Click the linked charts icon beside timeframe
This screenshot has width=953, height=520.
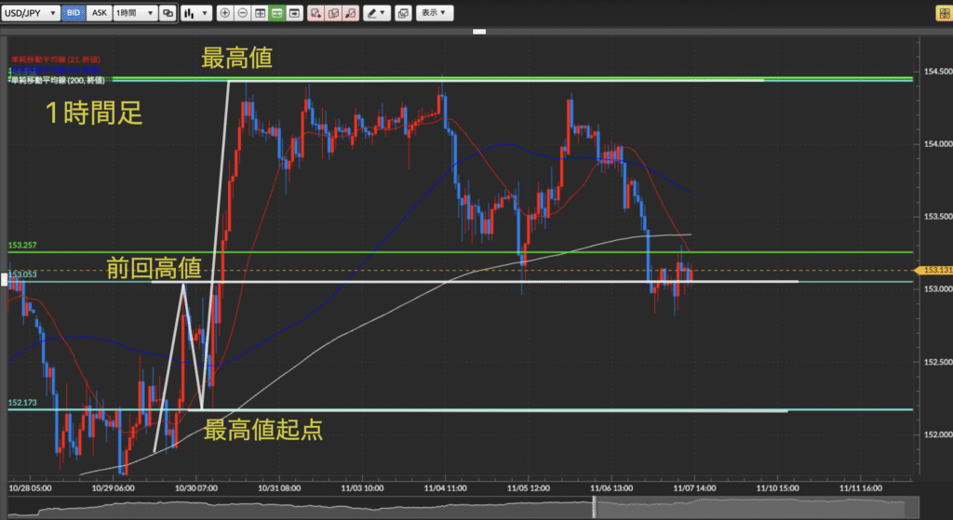pos(168,14)
